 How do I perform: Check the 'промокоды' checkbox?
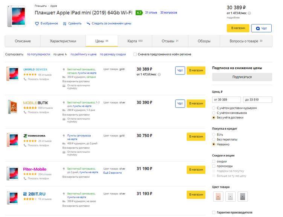click(x=214, y=166)
